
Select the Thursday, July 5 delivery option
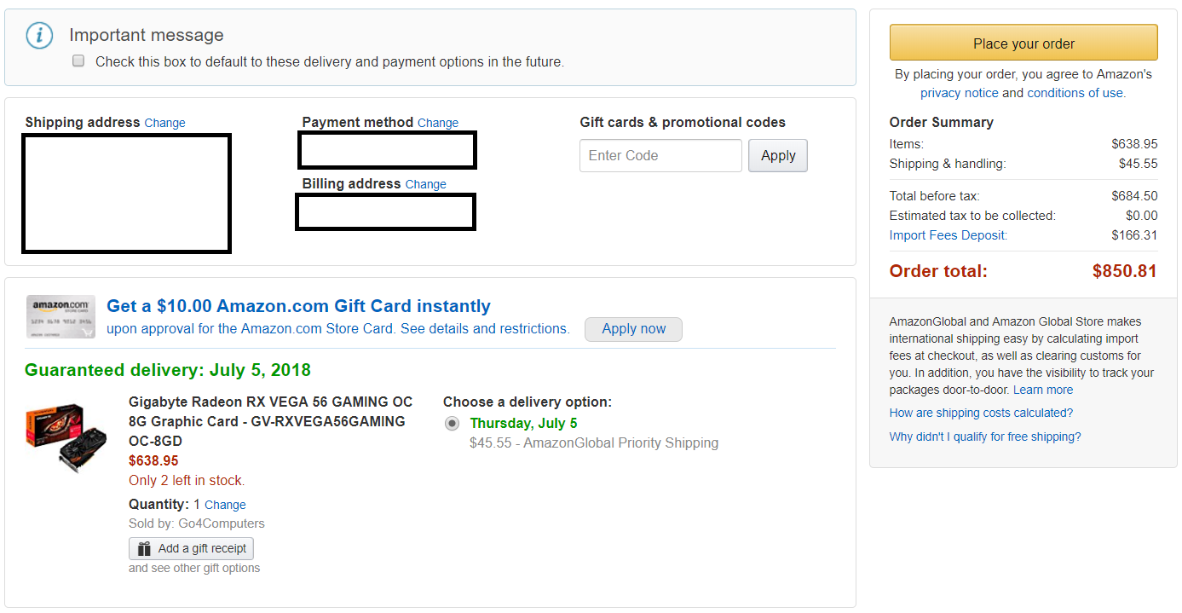(x=452, y=424)
